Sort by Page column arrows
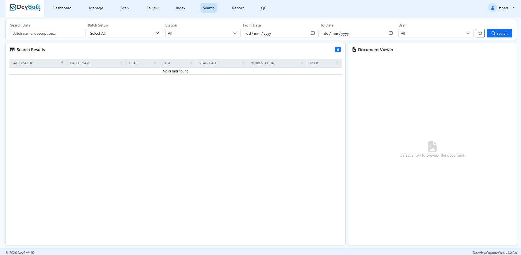Viewport: 521px width, 255px height. click(x=191, y=63)
